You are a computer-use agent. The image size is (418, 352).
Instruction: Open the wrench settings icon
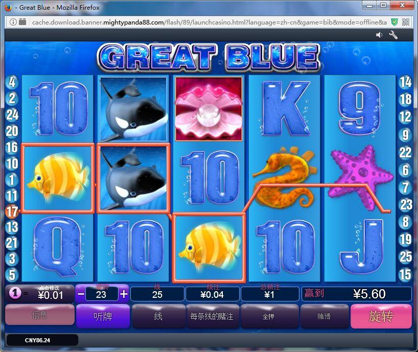point(393,35)
